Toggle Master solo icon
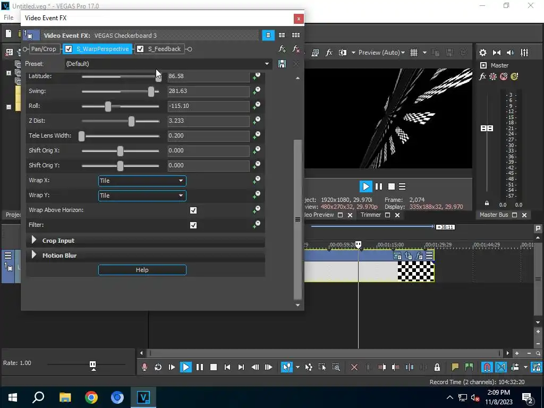The image size is (544, 408). 514,76
